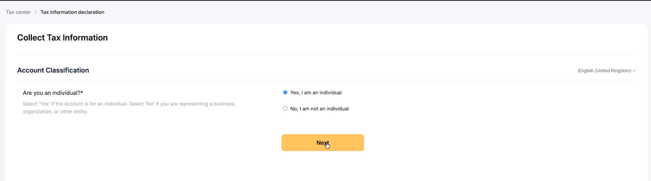
Task: Select the "No, I am not an individual" radio
Action: point(285,109)
